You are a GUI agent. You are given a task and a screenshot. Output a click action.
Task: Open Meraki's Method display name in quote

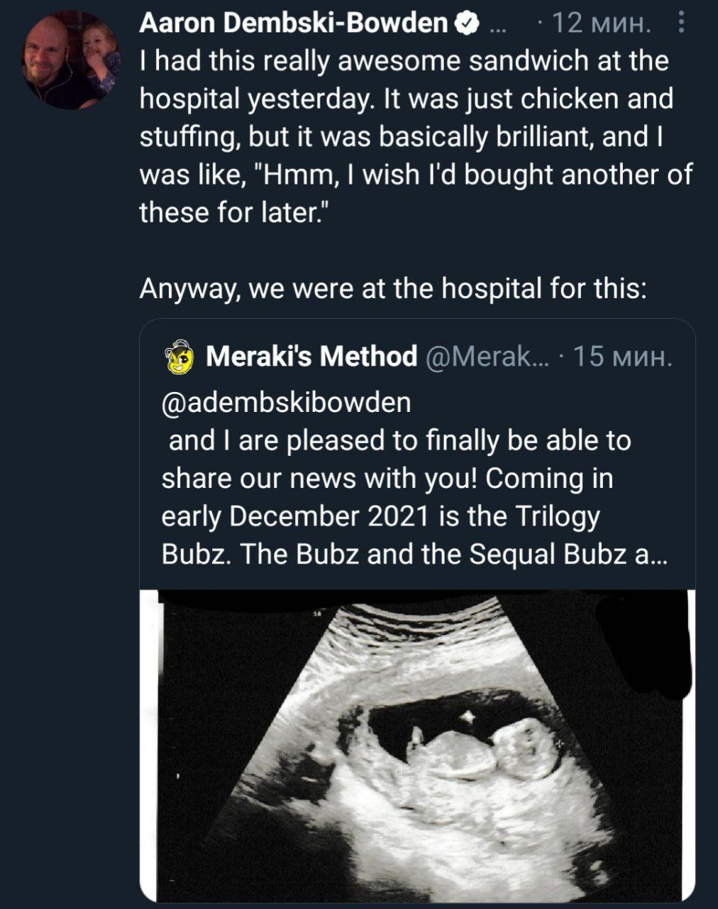pos(311,356)
